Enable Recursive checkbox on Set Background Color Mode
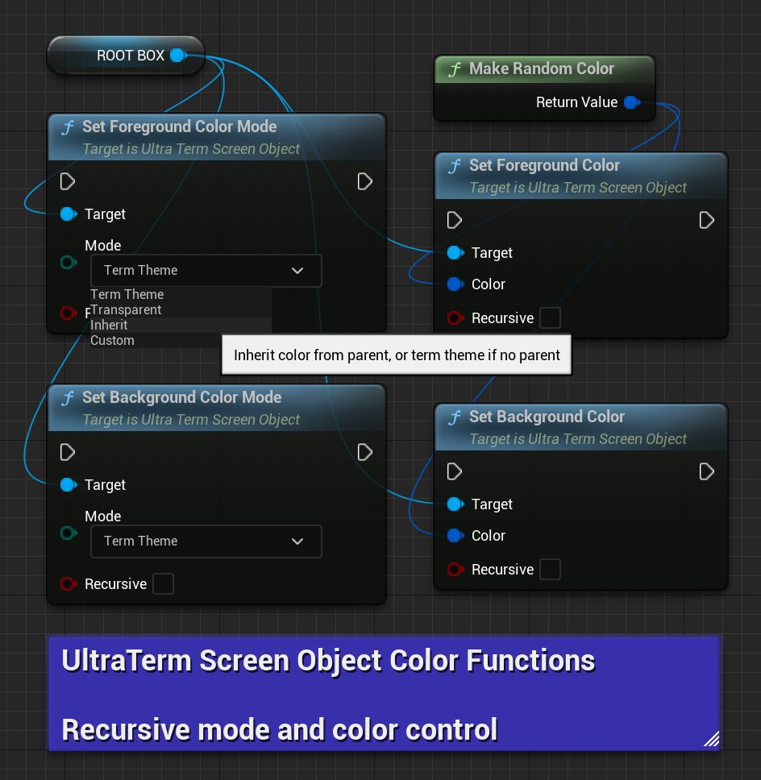 [164, 583]
